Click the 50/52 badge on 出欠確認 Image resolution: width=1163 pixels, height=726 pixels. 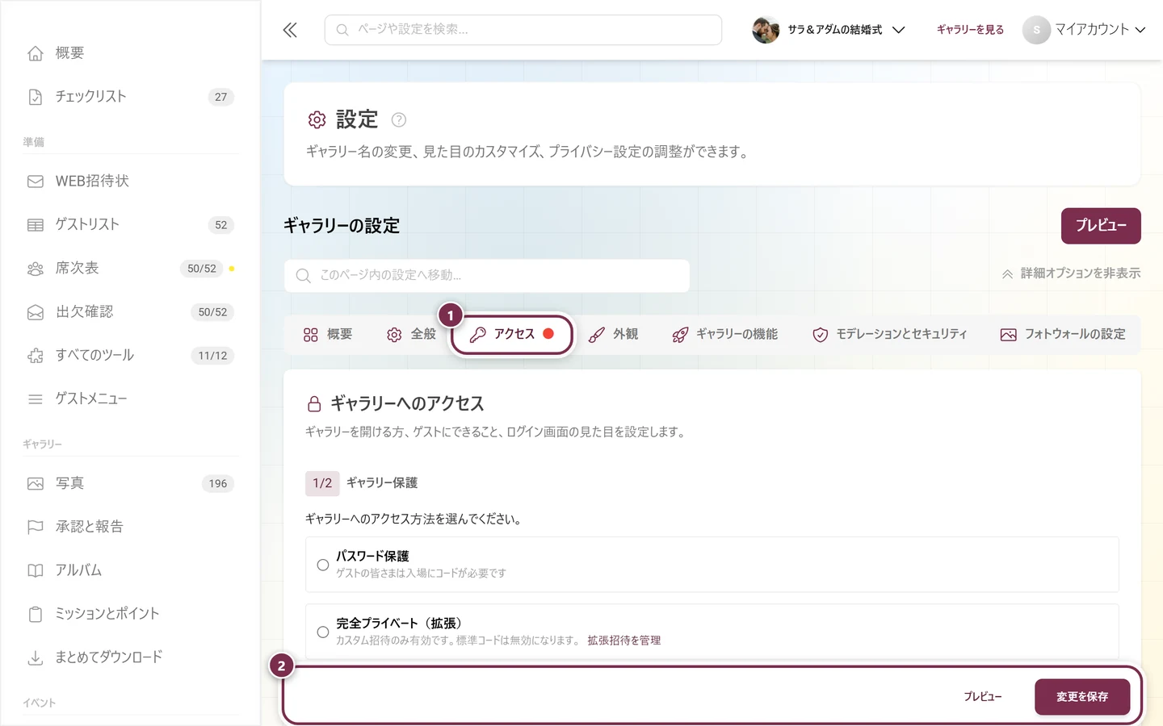click(x=212, y=312)
